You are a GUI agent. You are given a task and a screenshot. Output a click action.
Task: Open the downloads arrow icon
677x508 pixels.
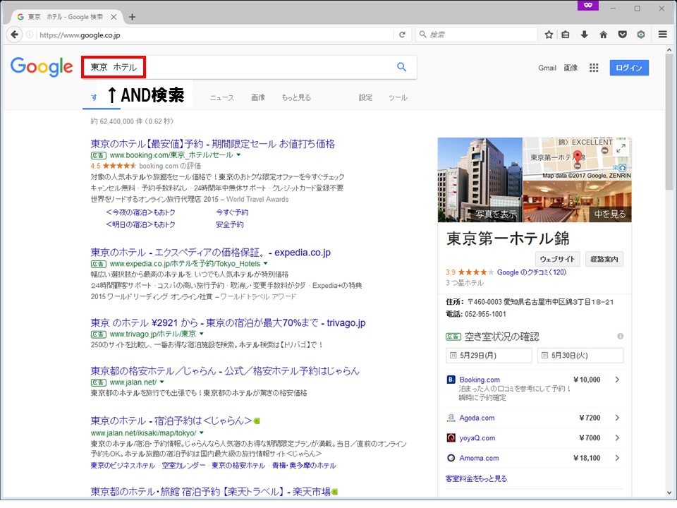pos(584,35)
